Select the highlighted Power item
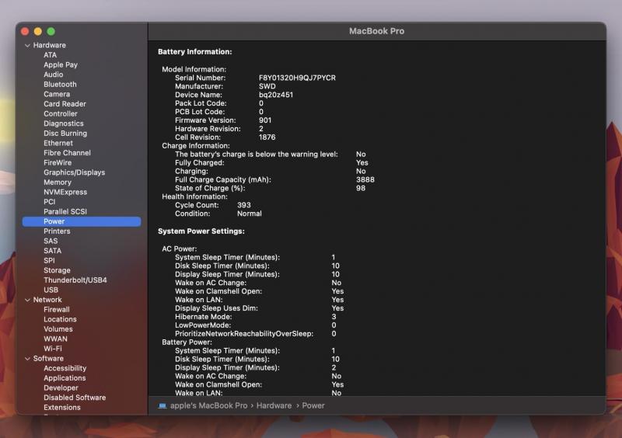 click(54, 221)
